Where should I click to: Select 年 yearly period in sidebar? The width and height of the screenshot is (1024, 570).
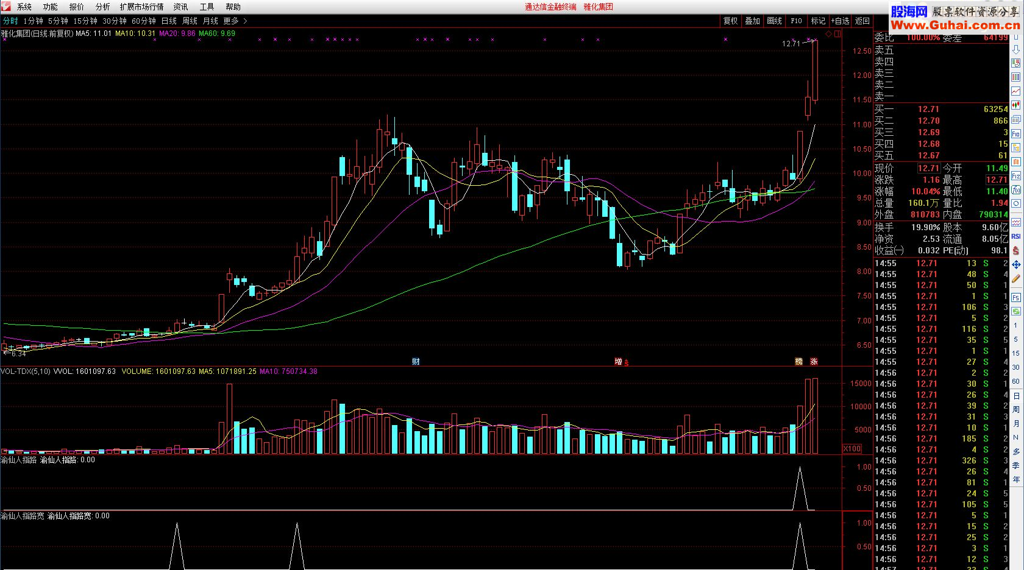pyautogui.click(x=1016, y=480)
